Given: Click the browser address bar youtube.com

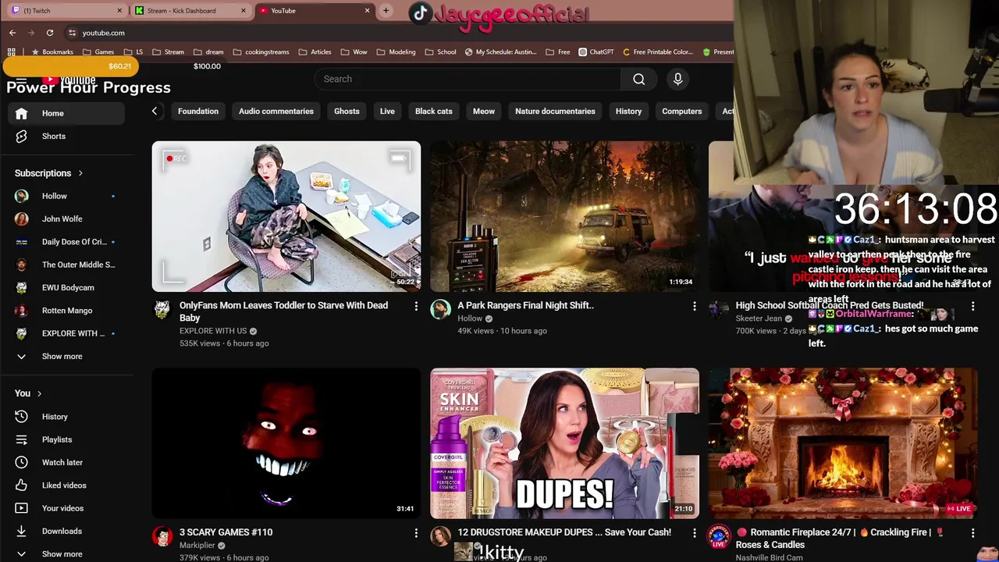Looking at the screenshot, I should click(104, 33).
